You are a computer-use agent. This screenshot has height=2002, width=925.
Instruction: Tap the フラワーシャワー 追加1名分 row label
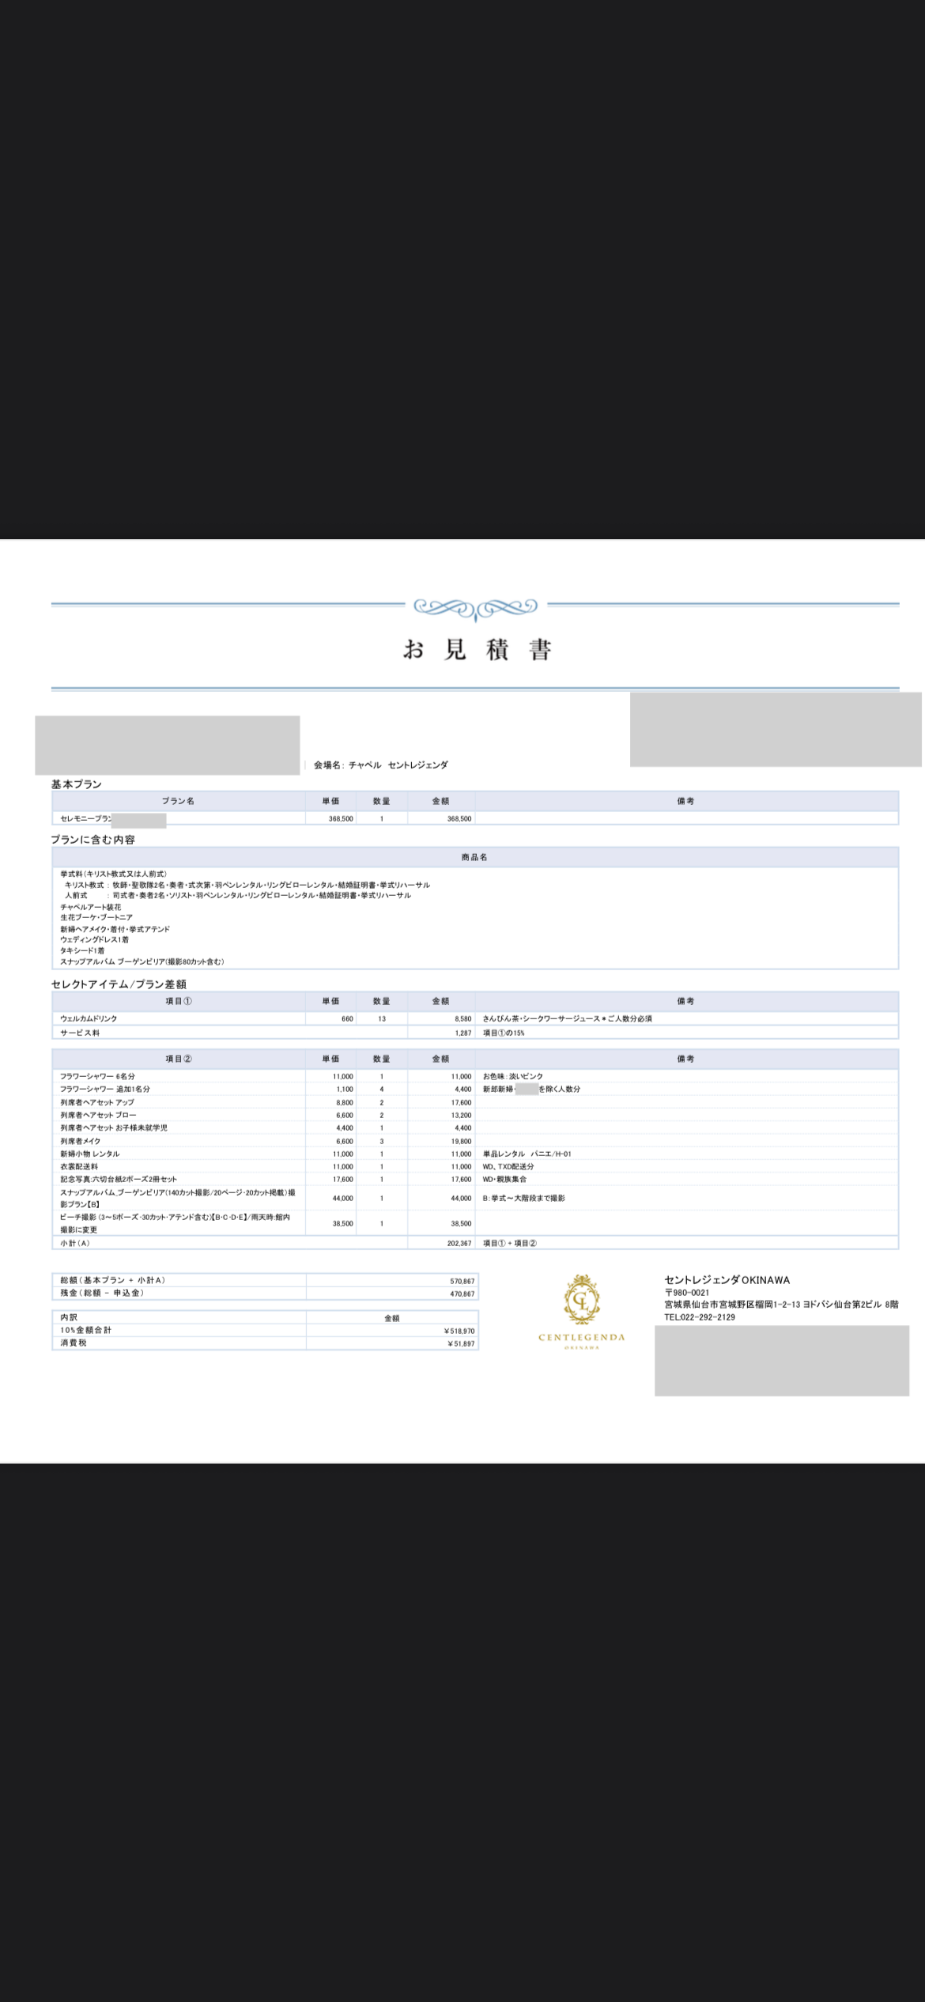click(105, 1089)
